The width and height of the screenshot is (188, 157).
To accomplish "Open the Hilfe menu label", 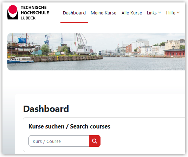I will pos(171,13).
